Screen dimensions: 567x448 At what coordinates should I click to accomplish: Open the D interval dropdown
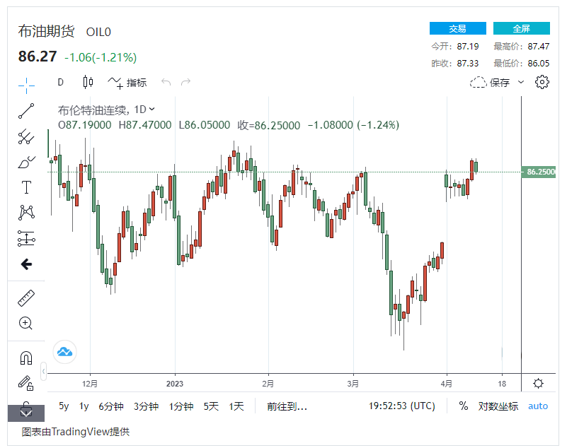pos(60,83)
